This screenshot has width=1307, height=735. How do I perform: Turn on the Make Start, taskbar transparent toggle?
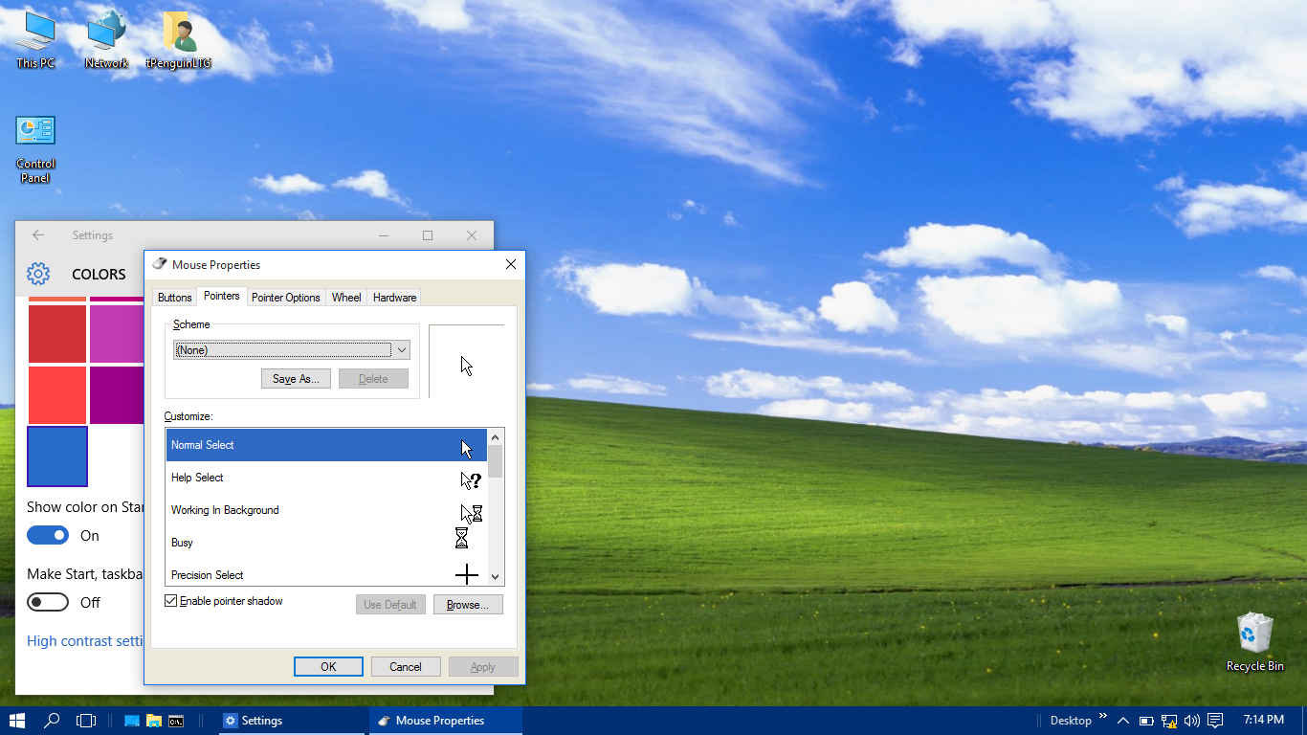point(48,602)
